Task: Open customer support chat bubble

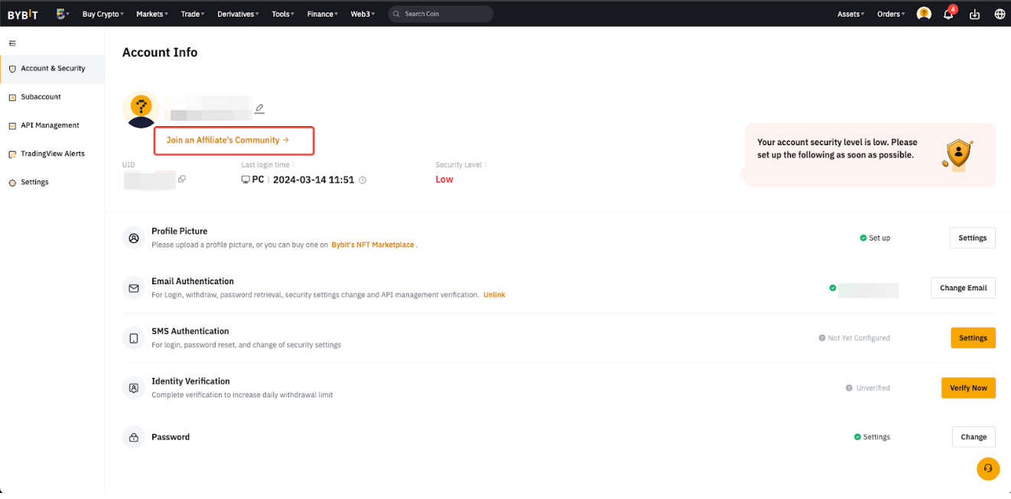Action: [987, 468]
